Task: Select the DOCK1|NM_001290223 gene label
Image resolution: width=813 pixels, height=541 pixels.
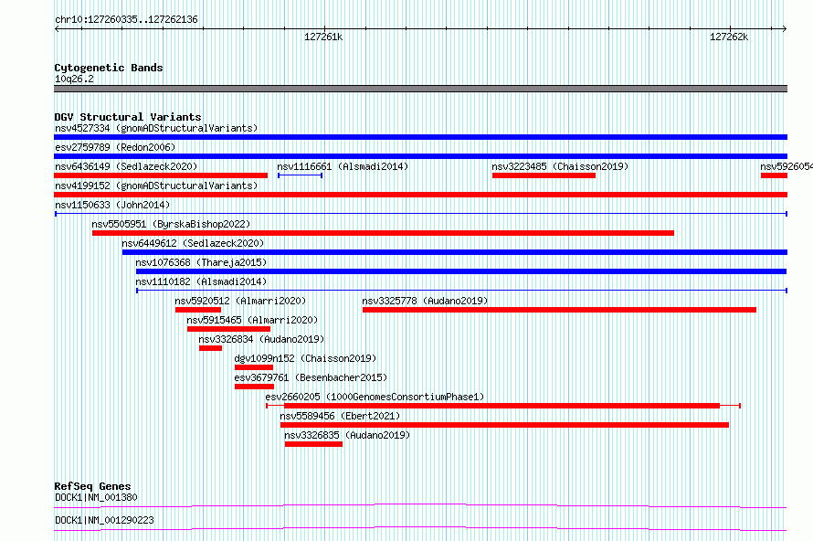Action: click(x=105, y=520)
